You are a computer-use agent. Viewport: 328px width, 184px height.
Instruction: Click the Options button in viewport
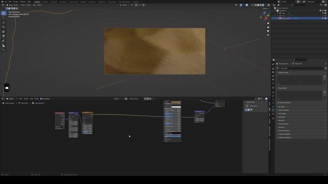266,9
